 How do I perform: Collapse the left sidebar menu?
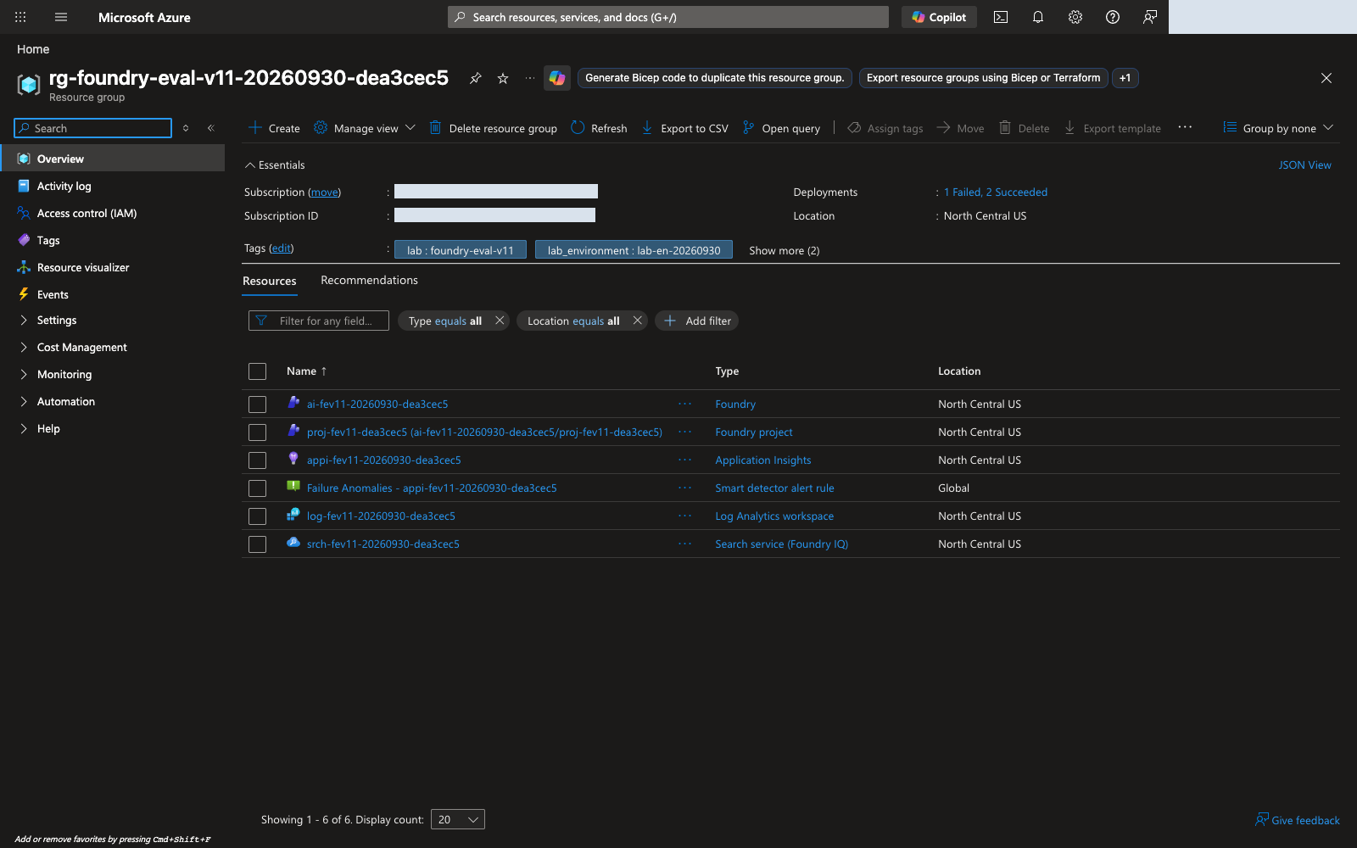211,128
